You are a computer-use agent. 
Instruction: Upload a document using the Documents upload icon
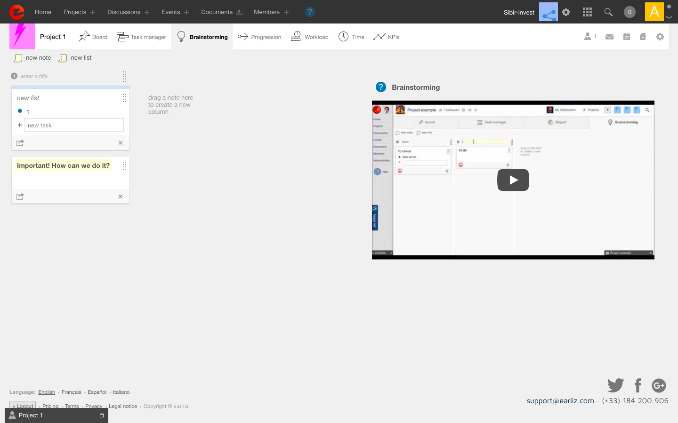click(239, 12)
